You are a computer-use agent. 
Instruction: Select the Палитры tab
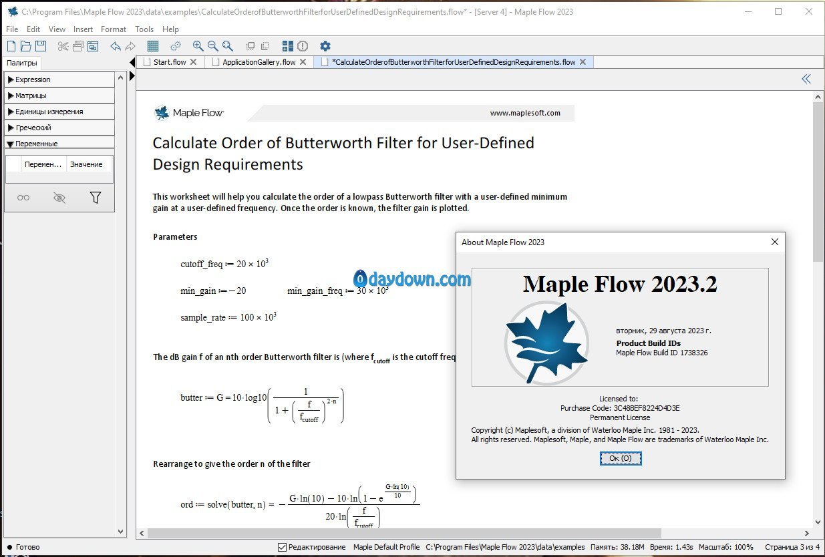pos(22,63)
